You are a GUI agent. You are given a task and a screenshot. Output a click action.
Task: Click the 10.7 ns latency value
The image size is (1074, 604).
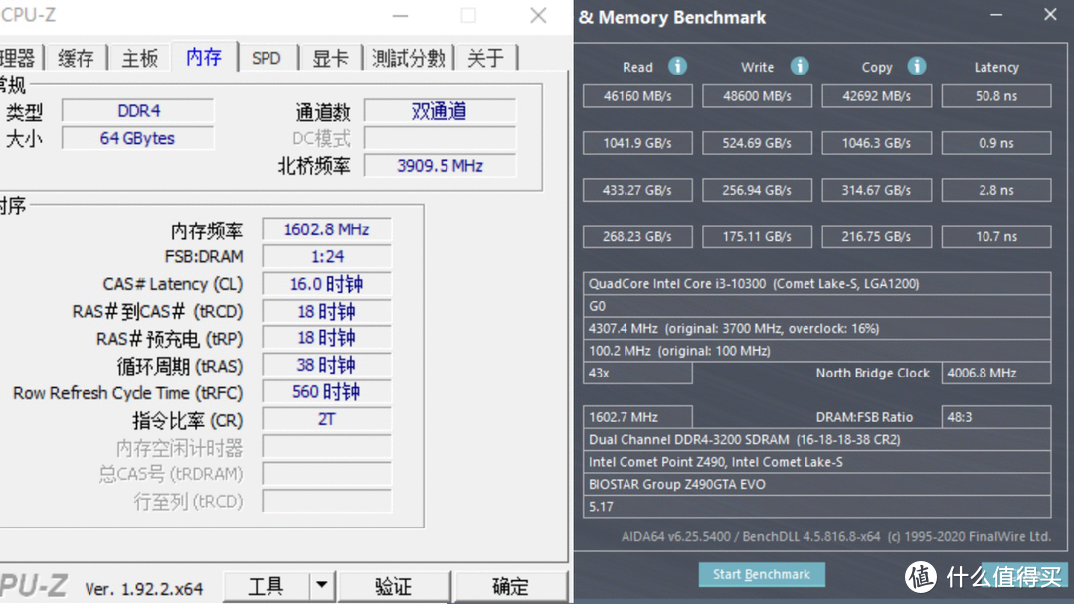coord(995,236)
